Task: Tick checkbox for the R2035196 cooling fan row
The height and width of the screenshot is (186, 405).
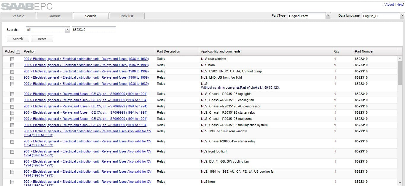Action: [x=12, y=100]
